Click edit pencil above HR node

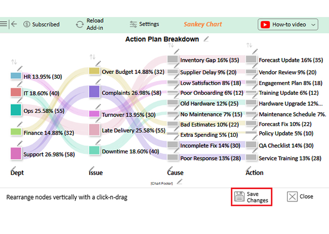[20, 68]
